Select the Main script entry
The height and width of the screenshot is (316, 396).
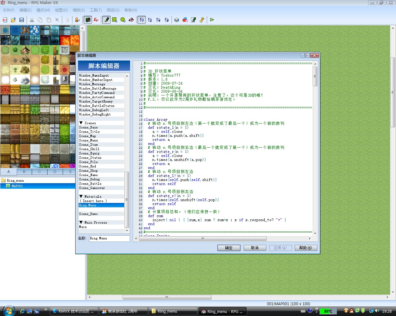pos(101,227)
